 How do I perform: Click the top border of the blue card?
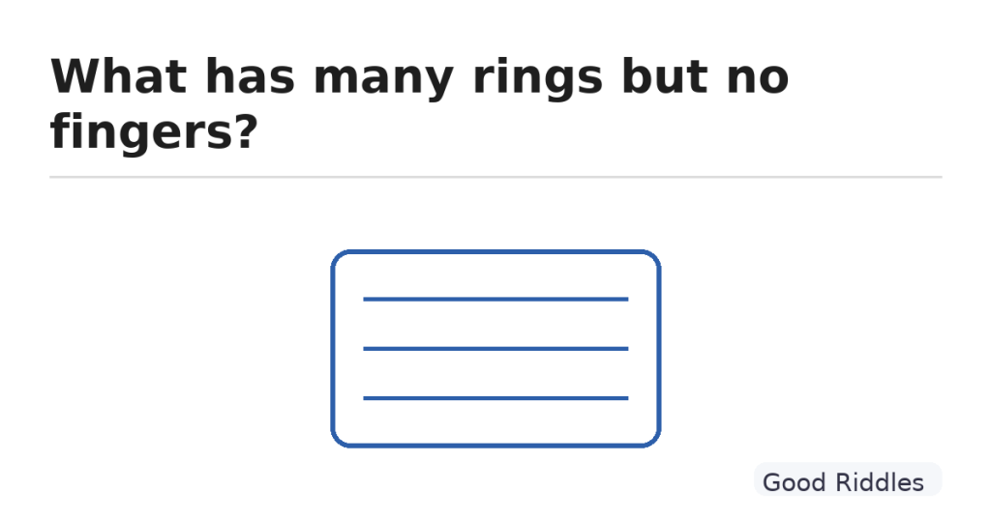[495, 252]
